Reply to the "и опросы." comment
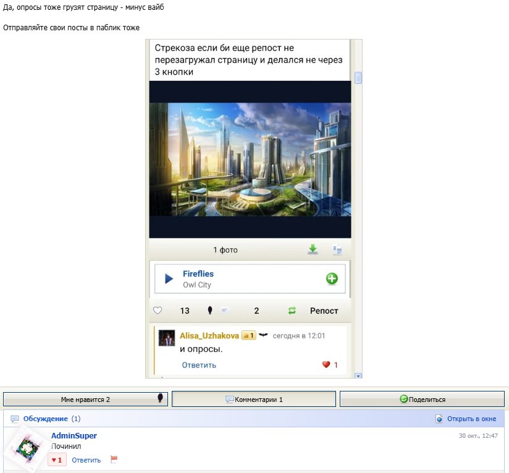The image size is (509, 473). (x=199, y=365)
